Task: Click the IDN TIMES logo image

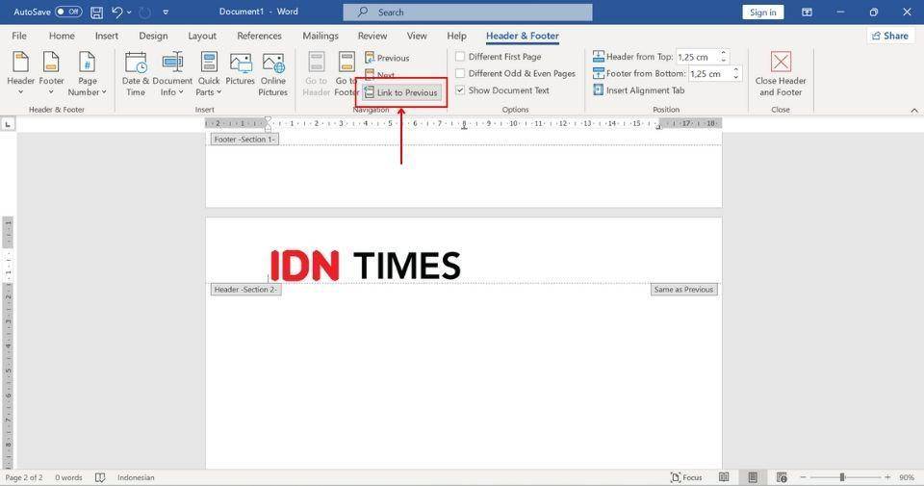Action: (x=366, y=265)
